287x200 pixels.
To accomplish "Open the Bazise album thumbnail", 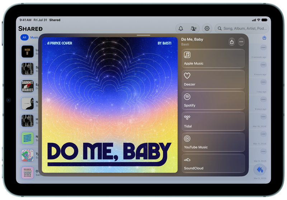I will point(28,52).
